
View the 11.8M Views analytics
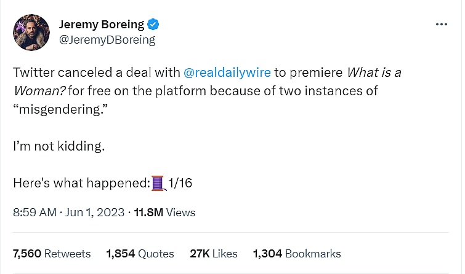pos(163,213)
